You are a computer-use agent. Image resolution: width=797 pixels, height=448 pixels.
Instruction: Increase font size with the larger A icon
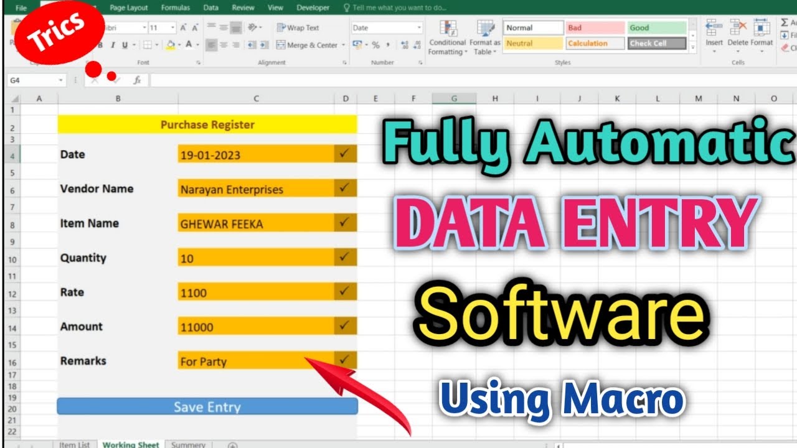coord(183,27)
